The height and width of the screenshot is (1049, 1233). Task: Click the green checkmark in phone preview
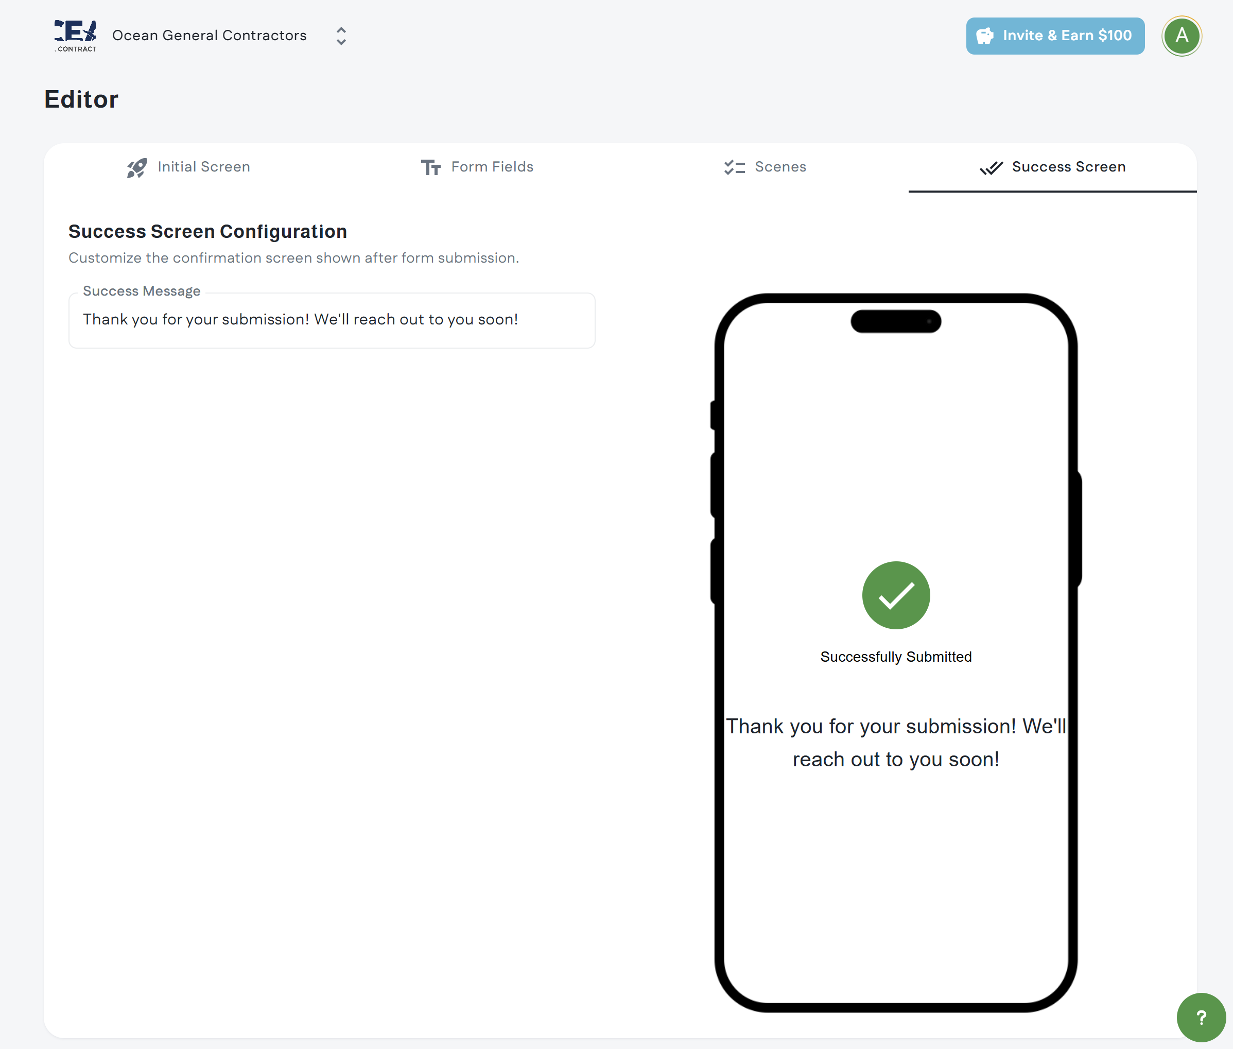pyautogui.click(x=895, y=595)
